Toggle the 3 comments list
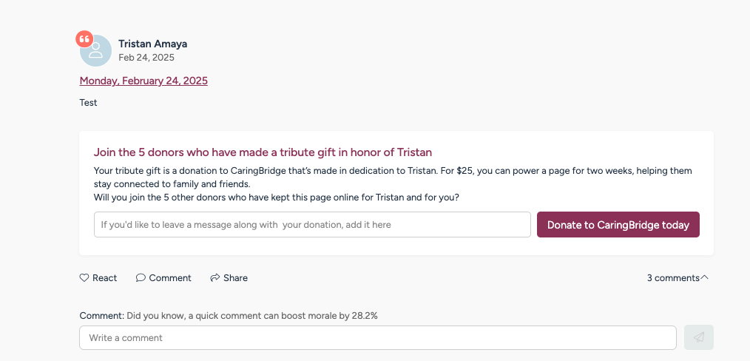750x361 pixels. 672,278
